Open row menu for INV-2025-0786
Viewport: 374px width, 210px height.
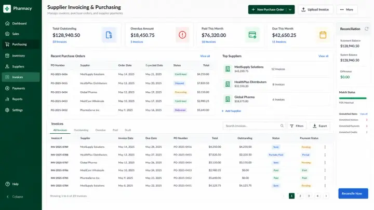[325, 170]
